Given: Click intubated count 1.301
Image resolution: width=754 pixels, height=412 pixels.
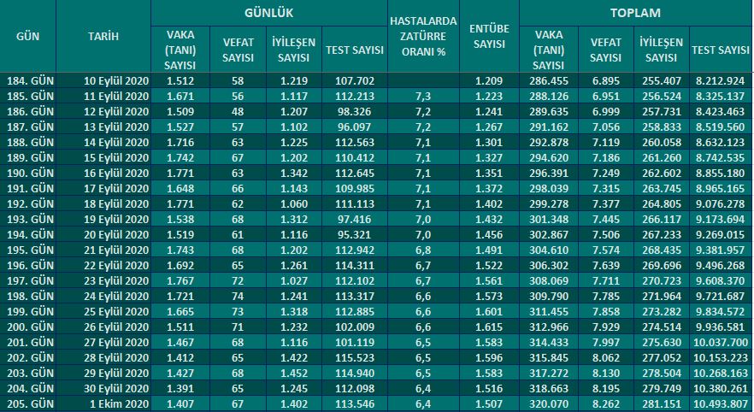Looking at the screenshot, I should pyautogui.click(x=489, y=142).
